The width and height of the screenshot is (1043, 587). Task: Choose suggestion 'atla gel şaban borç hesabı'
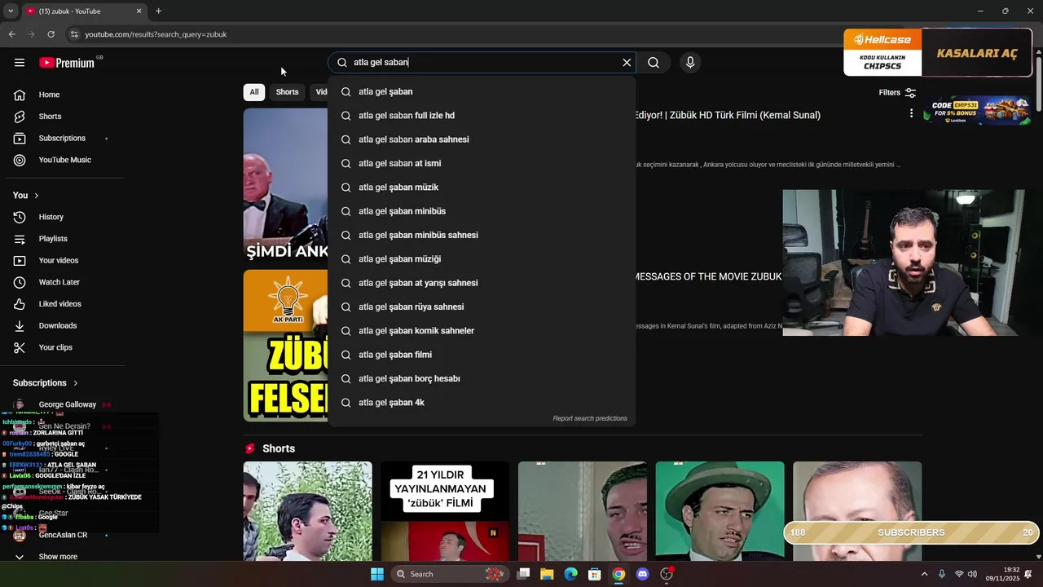pyautogui.click(x=482, y=378)
